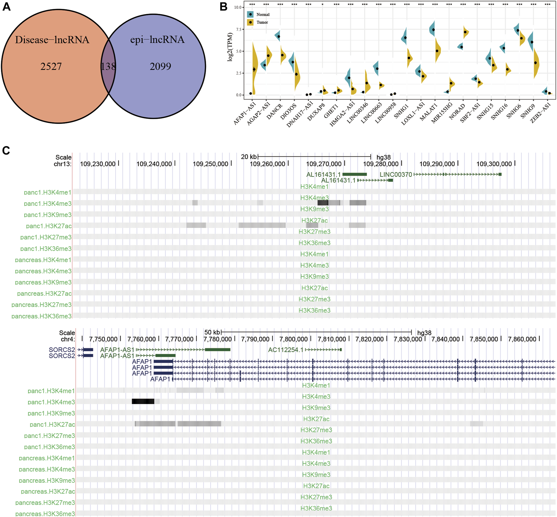557x517 pixels.
Task: Click the Disease-lncRNA Venn circle label
Action: point(52,40)
